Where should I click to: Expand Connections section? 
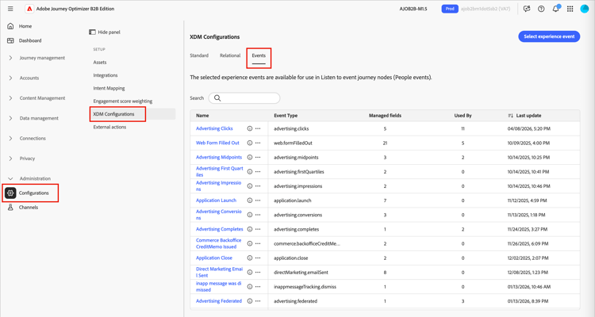[x=10, y=139]
